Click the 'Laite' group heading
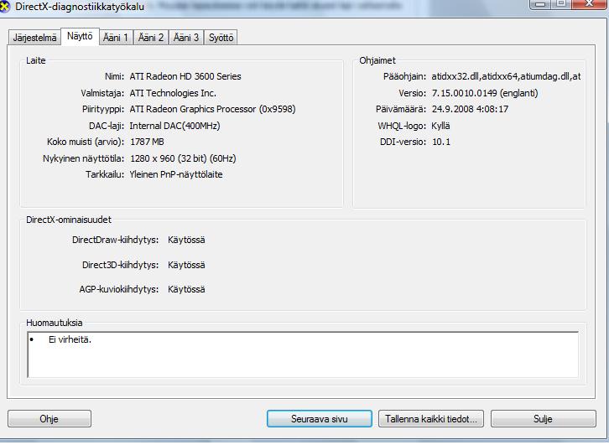The height and width of the screenshot is (445, 609). [36, 60]
